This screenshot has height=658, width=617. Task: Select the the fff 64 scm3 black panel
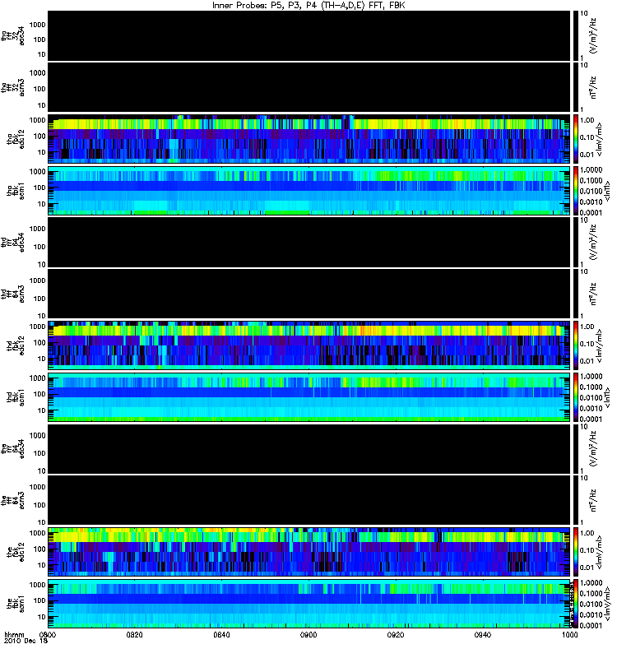(309, 500)
